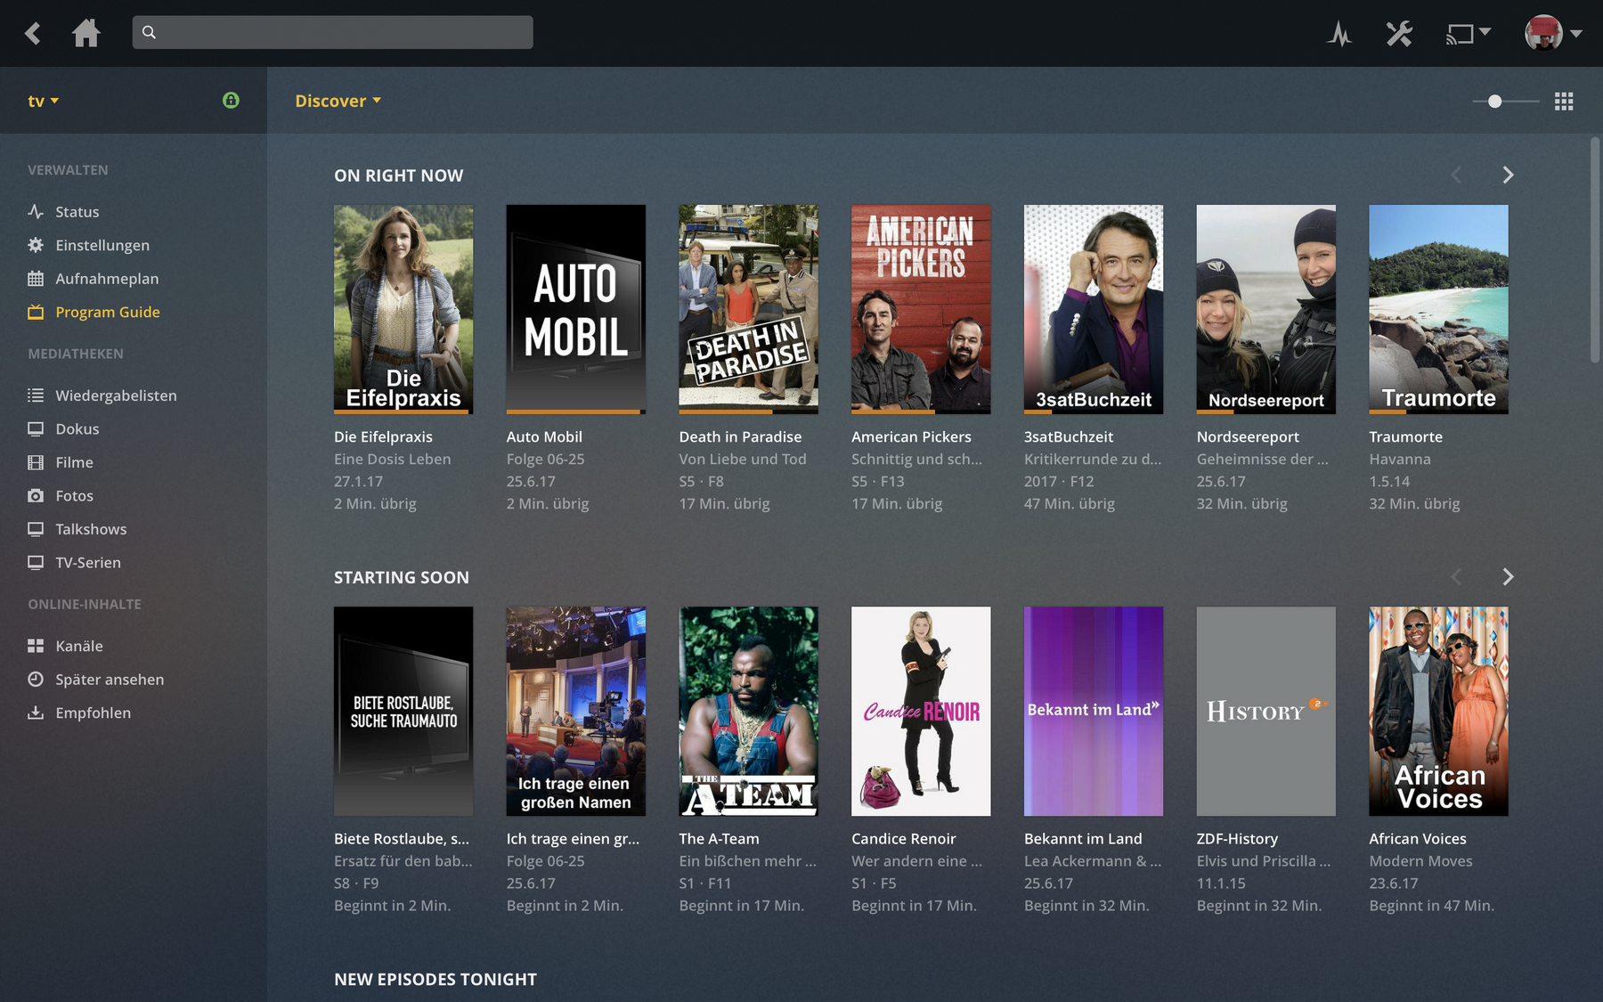Show next Starting Soon items
The image size is (1603, 1002).
pos(1508,577)
